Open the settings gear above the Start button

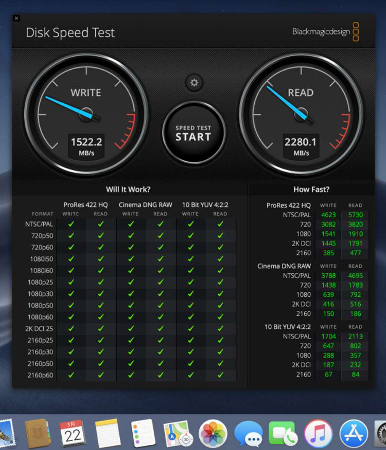[194, 83]
